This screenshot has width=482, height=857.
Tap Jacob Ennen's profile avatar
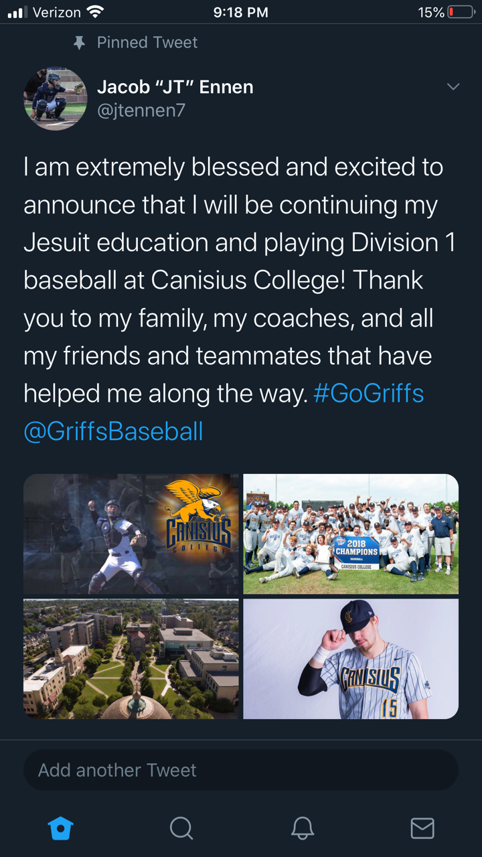tap(56, 98)
